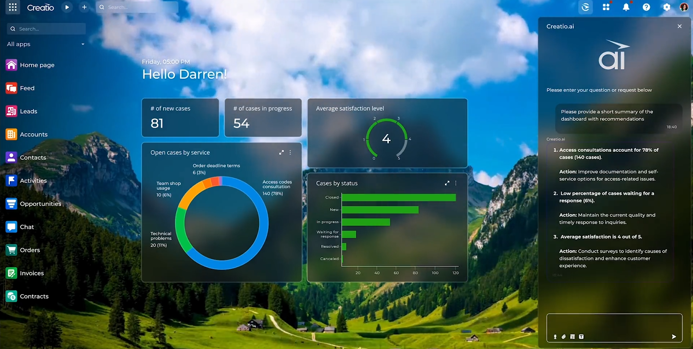Attach a file with the paperclip icon
Viewport: 693px width, 349px height.
click(x=564, y=336)
